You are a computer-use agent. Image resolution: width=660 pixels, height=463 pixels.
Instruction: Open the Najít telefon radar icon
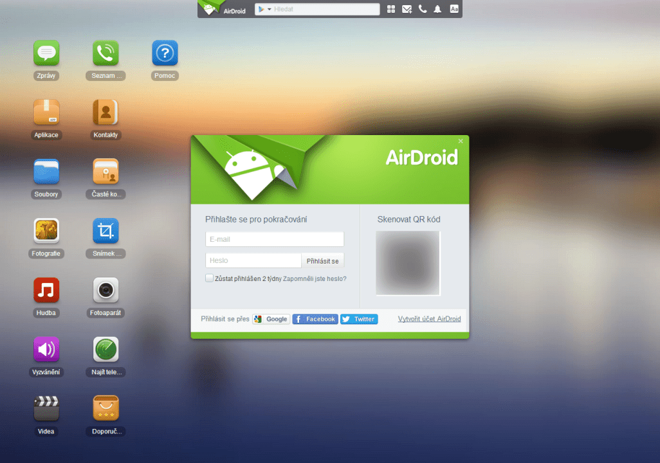pyautogui.click(x=105, y=349)
